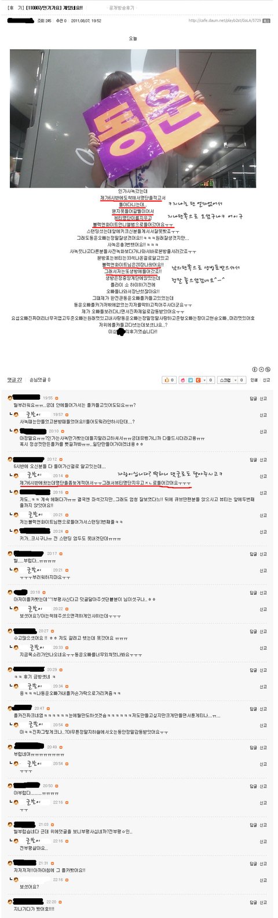Click 답글 reply on the 19:55 comment

(x=253, y=398)
